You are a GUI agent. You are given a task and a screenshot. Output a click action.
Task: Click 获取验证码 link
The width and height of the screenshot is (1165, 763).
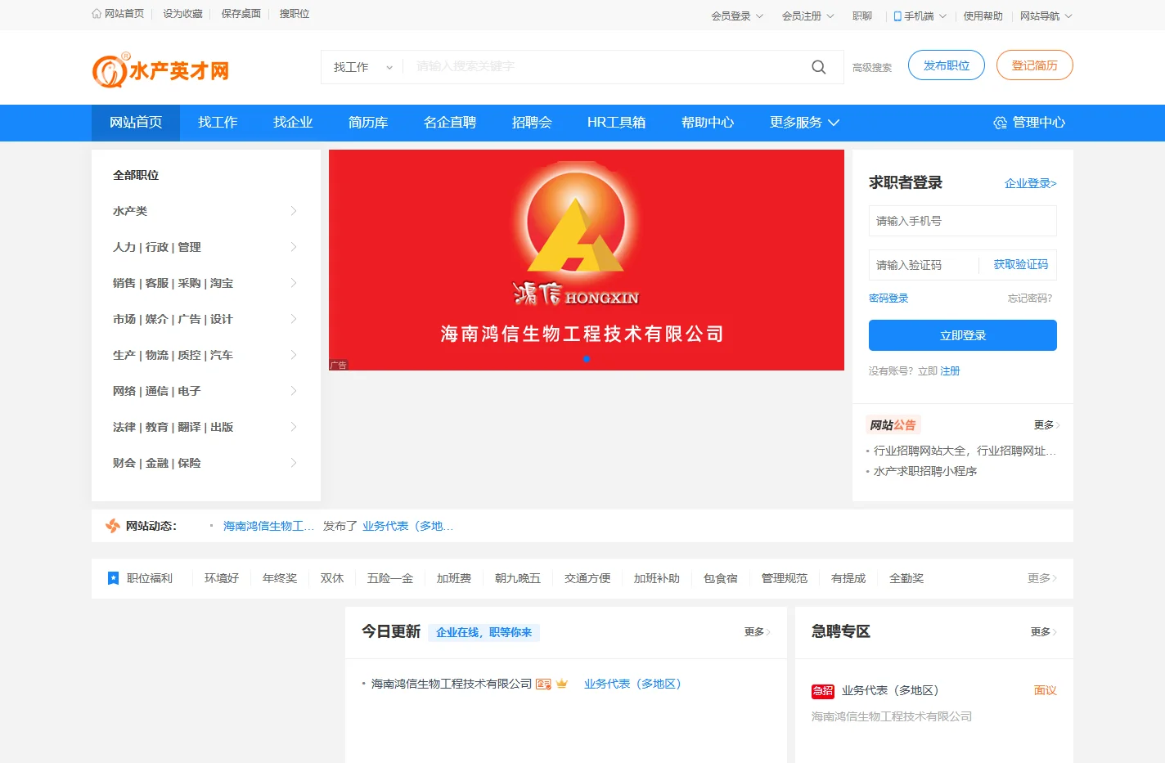point(1021,265)
